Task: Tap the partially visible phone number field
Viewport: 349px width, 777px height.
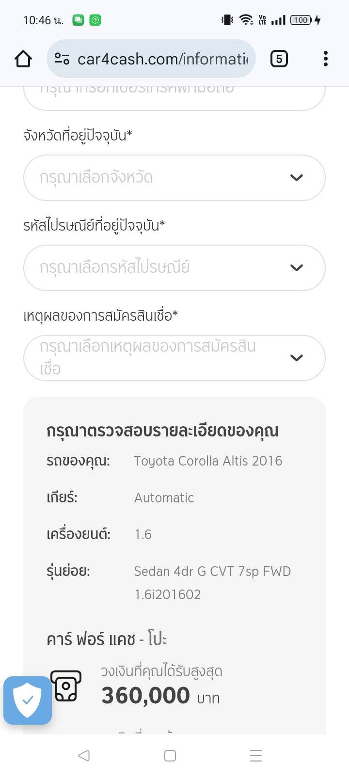Action: (x=174, y=97)
